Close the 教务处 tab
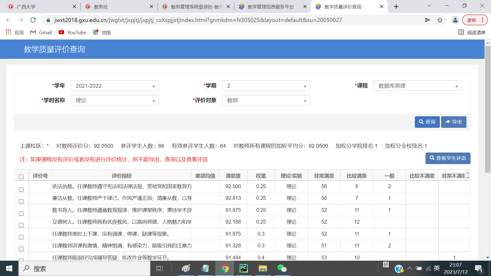The width and height of the screenshot is (491, 276). click(151, 7)
